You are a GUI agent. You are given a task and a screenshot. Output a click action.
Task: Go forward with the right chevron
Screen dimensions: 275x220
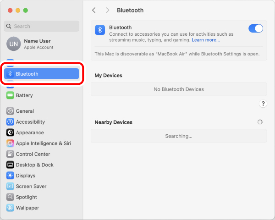pyautogui.click(x=108, y=10)
